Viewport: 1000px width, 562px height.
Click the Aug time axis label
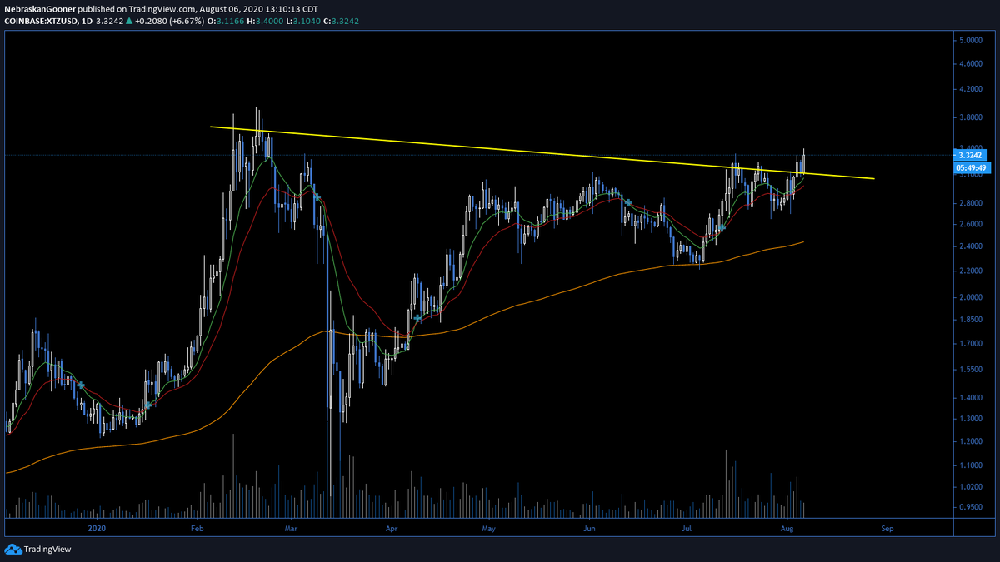787,528
